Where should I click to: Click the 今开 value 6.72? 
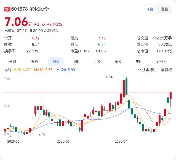(36, 38)
